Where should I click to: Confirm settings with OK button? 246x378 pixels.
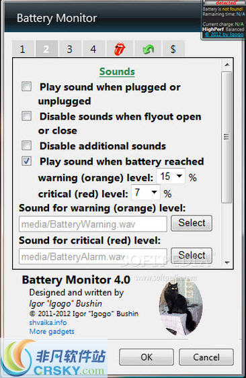click(x=147, y=357)
